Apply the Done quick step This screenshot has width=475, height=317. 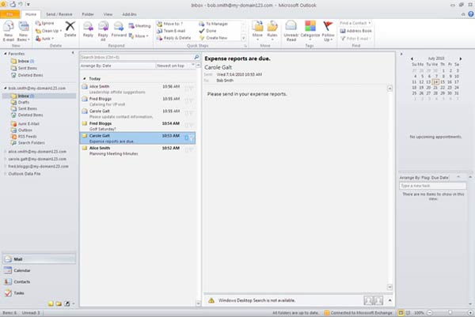(207, 31)
